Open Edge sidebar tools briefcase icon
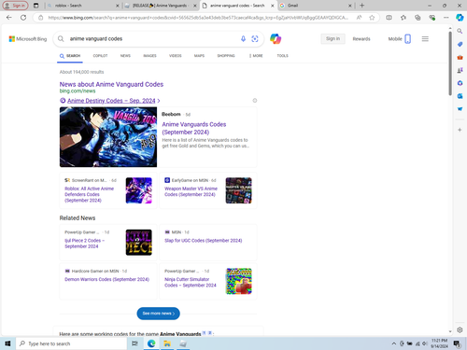Screen dimensions: 467x350 tap(460, 57)
